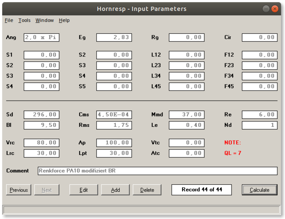Click the L23 input field

point(187,65)
